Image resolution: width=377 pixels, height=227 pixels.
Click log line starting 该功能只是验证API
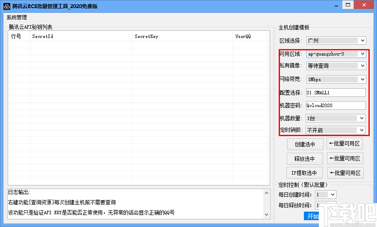pos(91,212)
